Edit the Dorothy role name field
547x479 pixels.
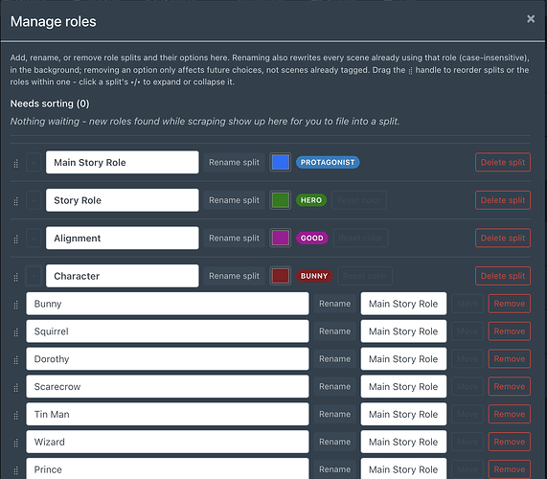tap(168, 358)
